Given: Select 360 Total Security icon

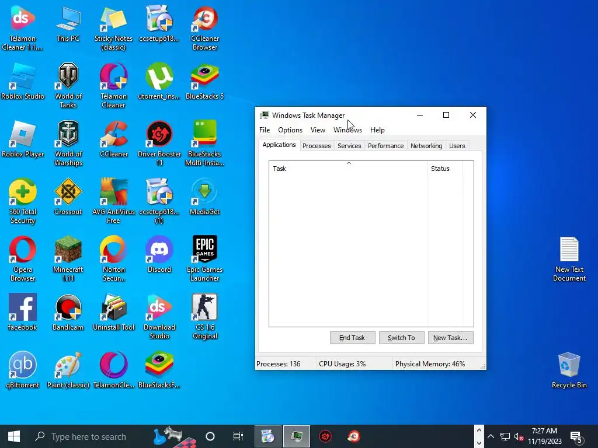Looking at the screenshot, I should tap(23, 201).
